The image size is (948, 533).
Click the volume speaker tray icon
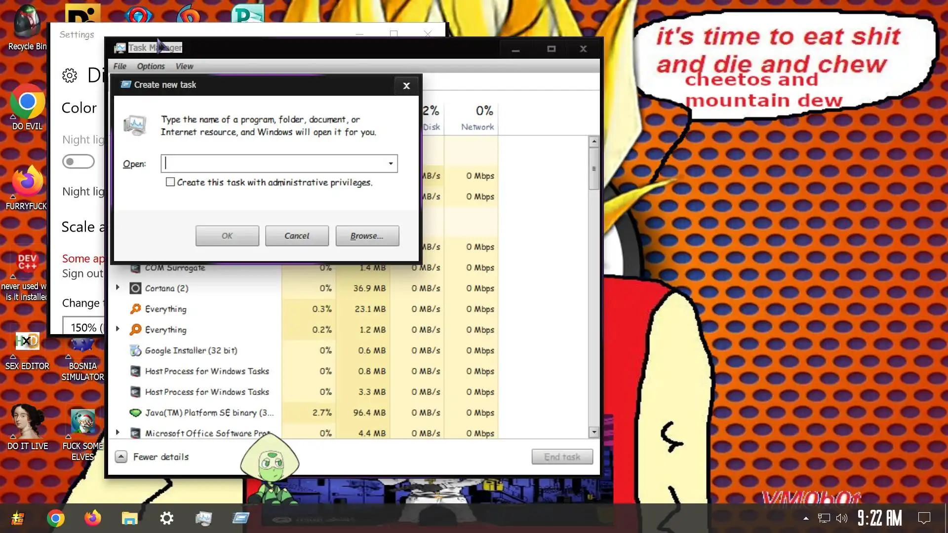(x=841, y=518)
